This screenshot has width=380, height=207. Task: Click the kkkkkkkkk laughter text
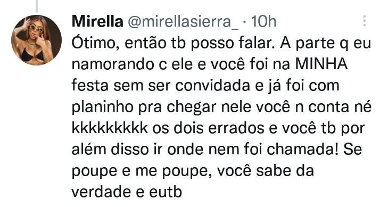110,128
